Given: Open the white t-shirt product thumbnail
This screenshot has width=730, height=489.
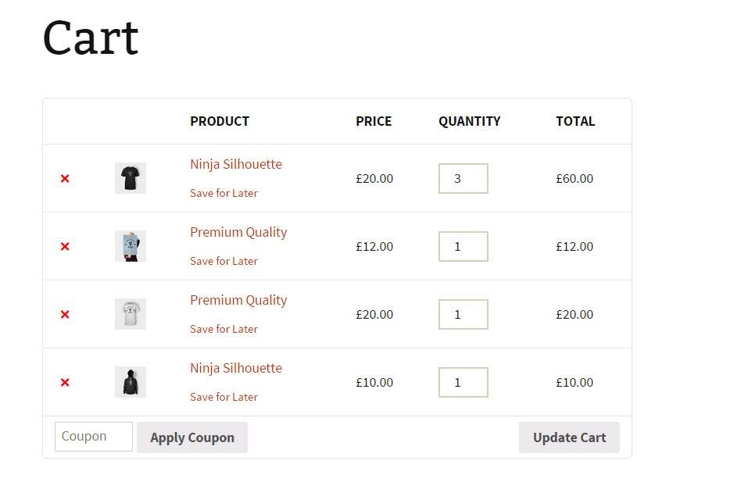Looking at the screenshot, I should pos(130,314).
